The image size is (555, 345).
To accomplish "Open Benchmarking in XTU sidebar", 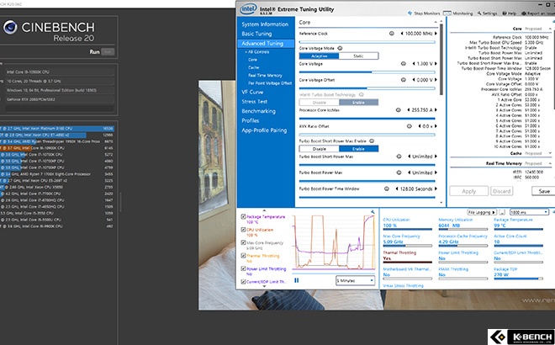I will (x=258, y=111).
